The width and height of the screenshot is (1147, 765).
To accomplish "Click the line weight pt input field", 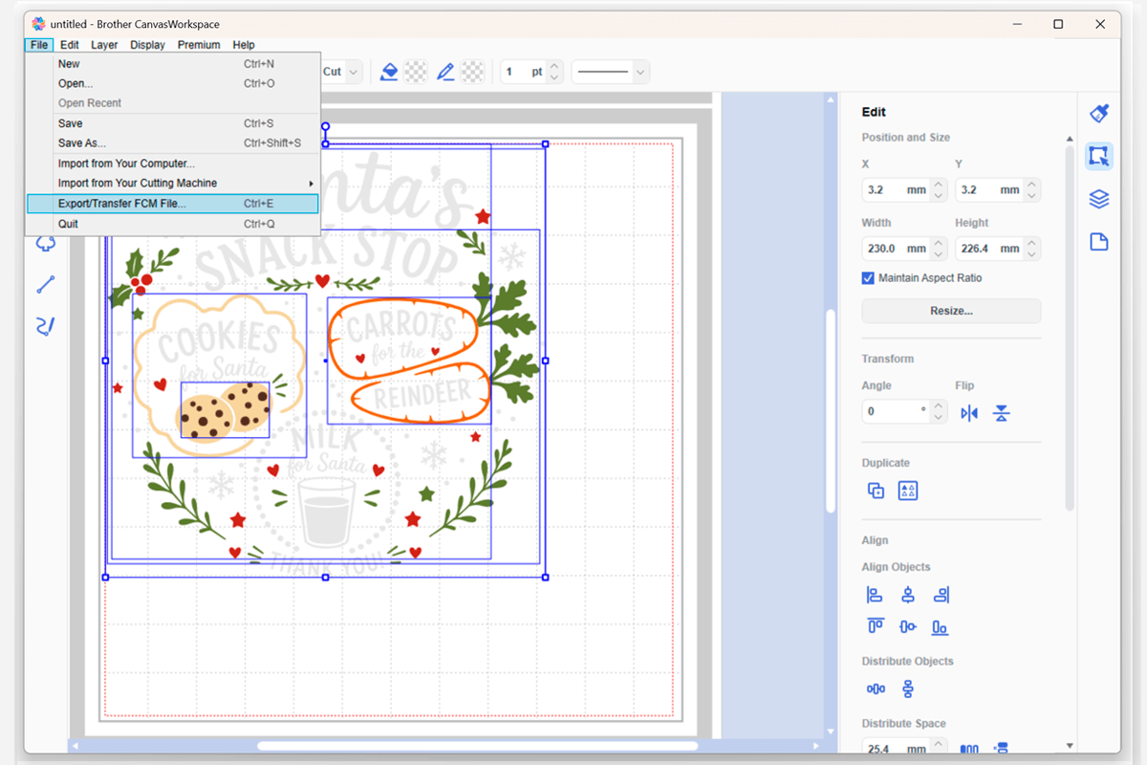I will click(524, 72).
